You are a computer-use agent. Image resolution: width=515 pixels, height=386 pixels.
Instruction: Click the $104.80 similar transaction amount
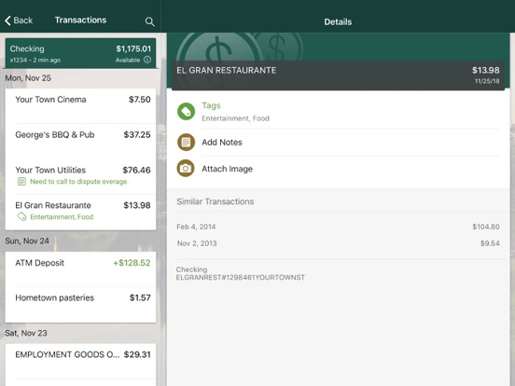pyautogui.click(x=486, y=227)
